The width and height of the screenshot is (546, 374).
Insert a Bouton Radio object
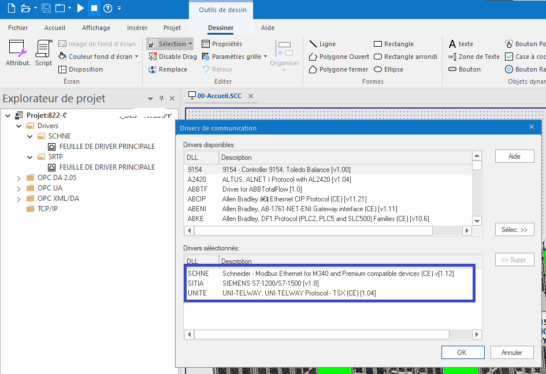525,69
